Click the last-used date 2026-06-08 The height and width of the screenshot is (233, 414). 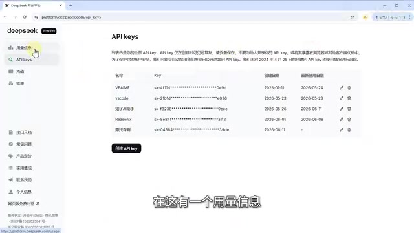312,119
